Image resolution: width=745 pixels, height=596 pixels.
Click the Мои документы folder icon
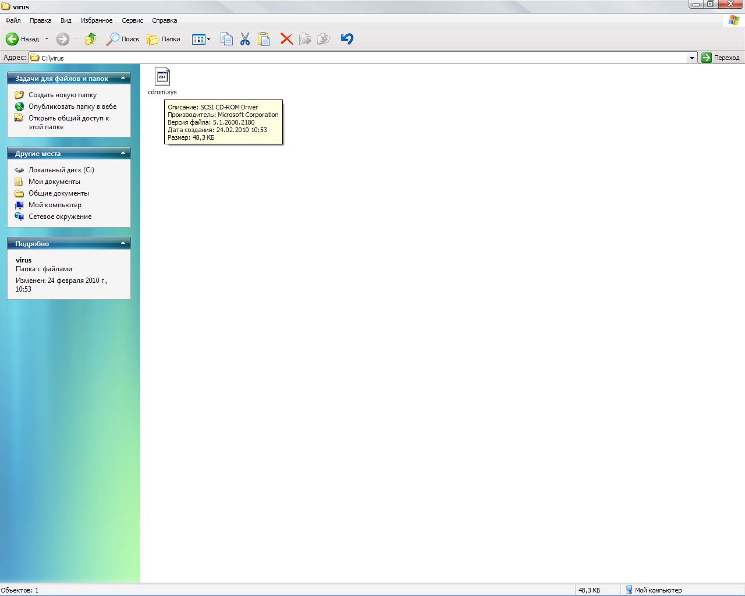click(x=19, y=182)
